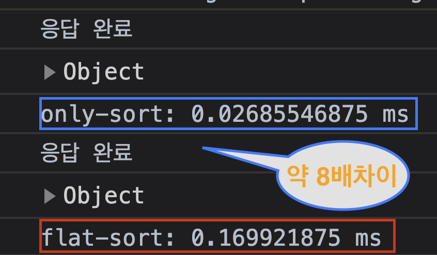Click the Object label above flat-sort line

[104, 196]
